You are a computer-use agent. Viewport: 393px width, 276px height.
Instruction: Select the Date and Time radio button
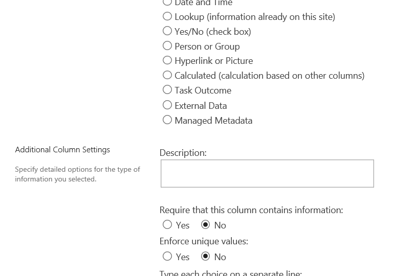tap(167, 3)
